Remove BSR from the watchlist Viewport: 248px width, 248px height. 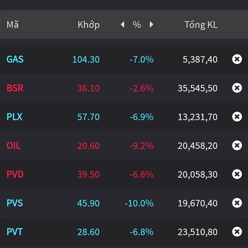237,88
